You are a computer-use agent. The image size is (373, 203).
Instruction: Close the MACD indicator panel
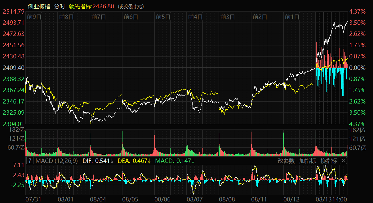point(344,161)
